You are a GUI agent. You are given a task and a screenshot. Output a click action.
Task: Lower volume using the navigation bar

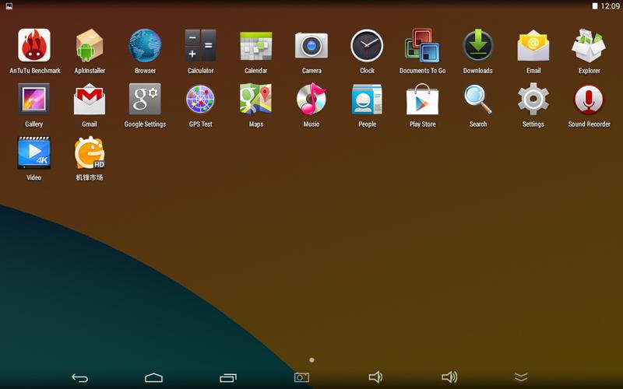click(x=375, y=377)
